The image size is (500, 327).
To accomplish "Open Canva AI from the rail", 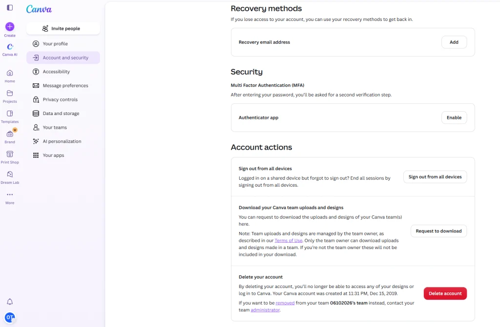I will (10, 50).
